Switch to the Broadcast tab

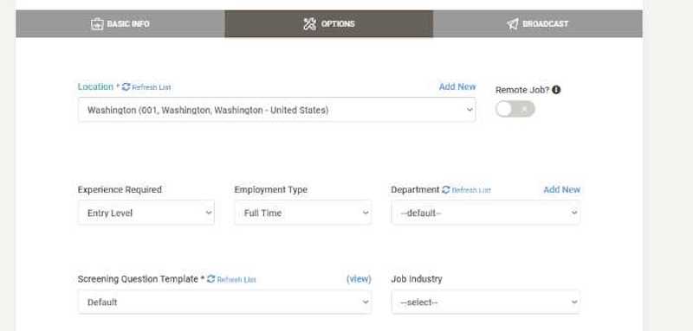[537, 24]
